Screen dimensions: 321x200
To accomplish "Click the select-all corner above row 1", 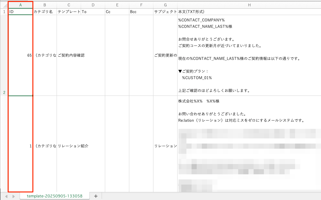I will point(4,5).
